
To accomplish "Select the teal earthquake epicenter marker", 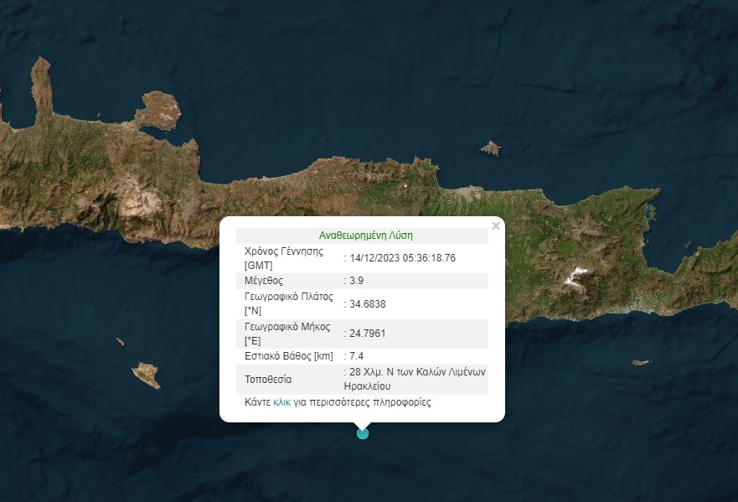I will 362,434.
